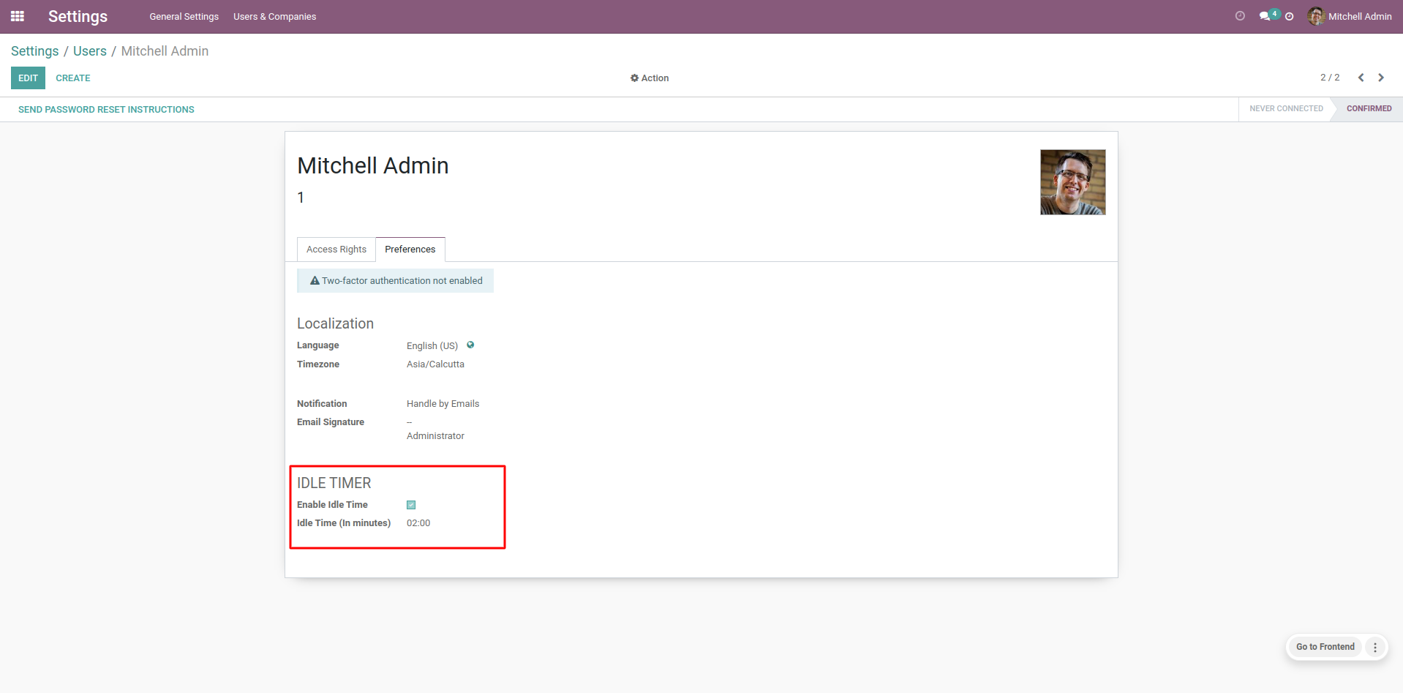The image size is (1403, 693).
Task: Click the Localization section heading
Action: 335,323
